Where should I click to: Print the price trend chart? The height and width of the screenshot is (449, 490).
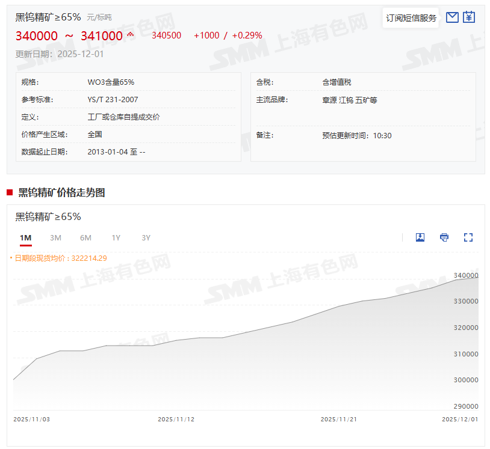coord(444,237)
